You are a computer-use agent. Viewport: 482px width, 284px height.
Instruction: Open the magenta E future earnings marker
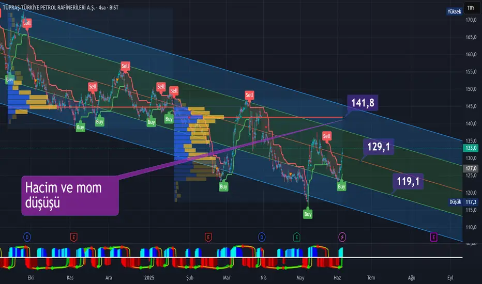[x=434, y=237]
